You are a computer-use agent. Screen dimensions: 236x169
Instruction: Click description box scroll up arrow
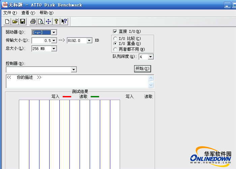click(151, 78)
